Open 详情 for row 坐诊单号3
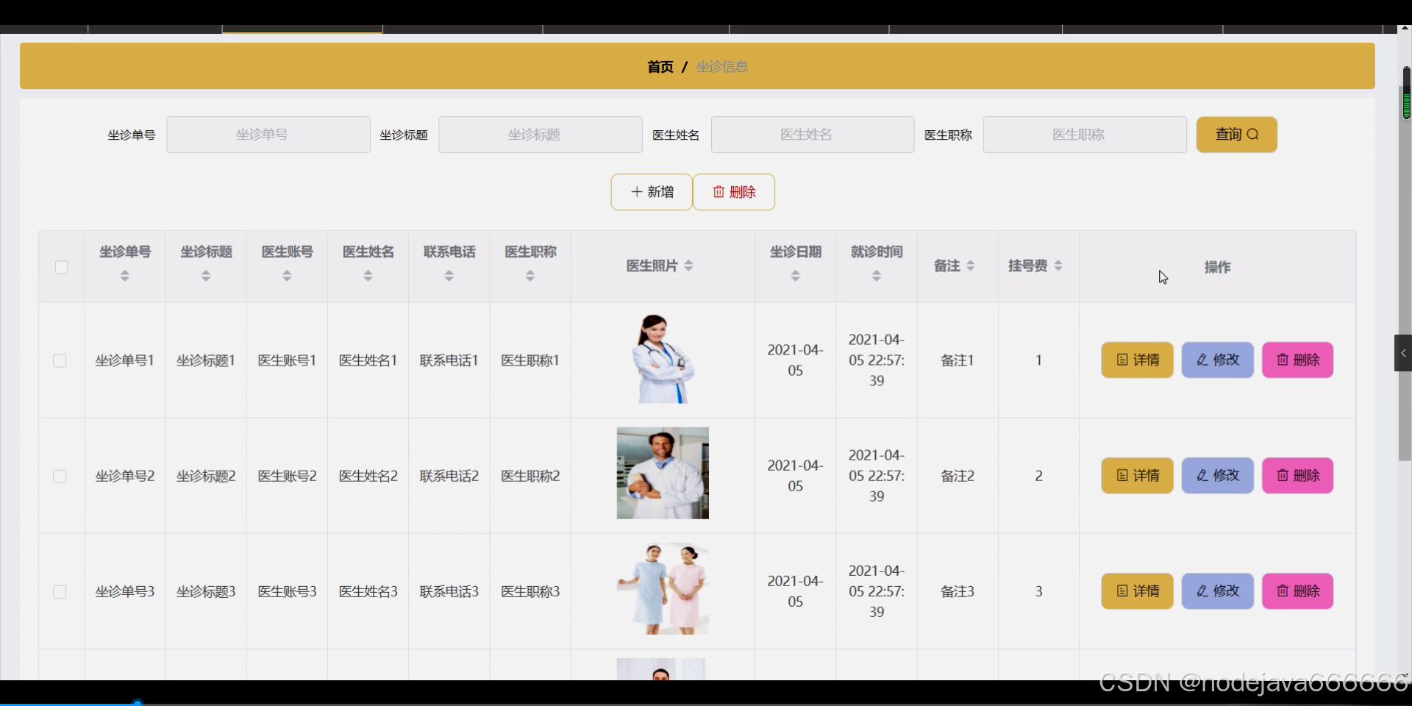The height and width of the screenshot is (706, 1412). click(x=1137, y=591)
